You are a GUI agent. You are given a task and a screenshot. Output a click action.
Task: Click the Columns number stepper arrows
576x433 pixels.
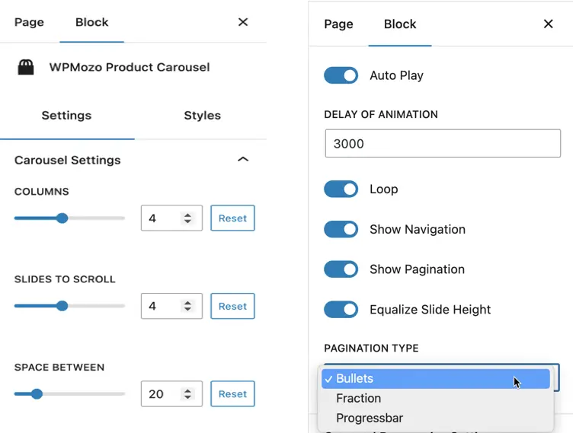[187, 218]
